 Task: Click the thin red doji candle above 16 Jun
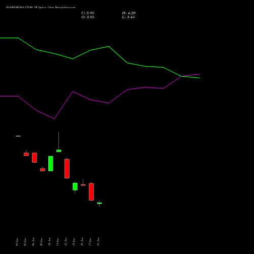tap(83, 185)
